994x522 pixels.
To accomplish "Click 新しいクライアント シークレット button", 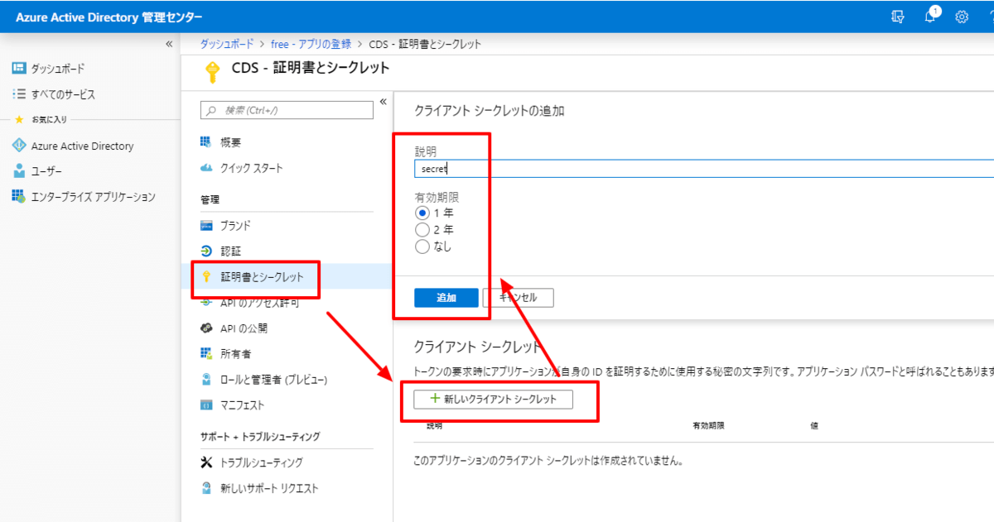I will coord(493,399).
